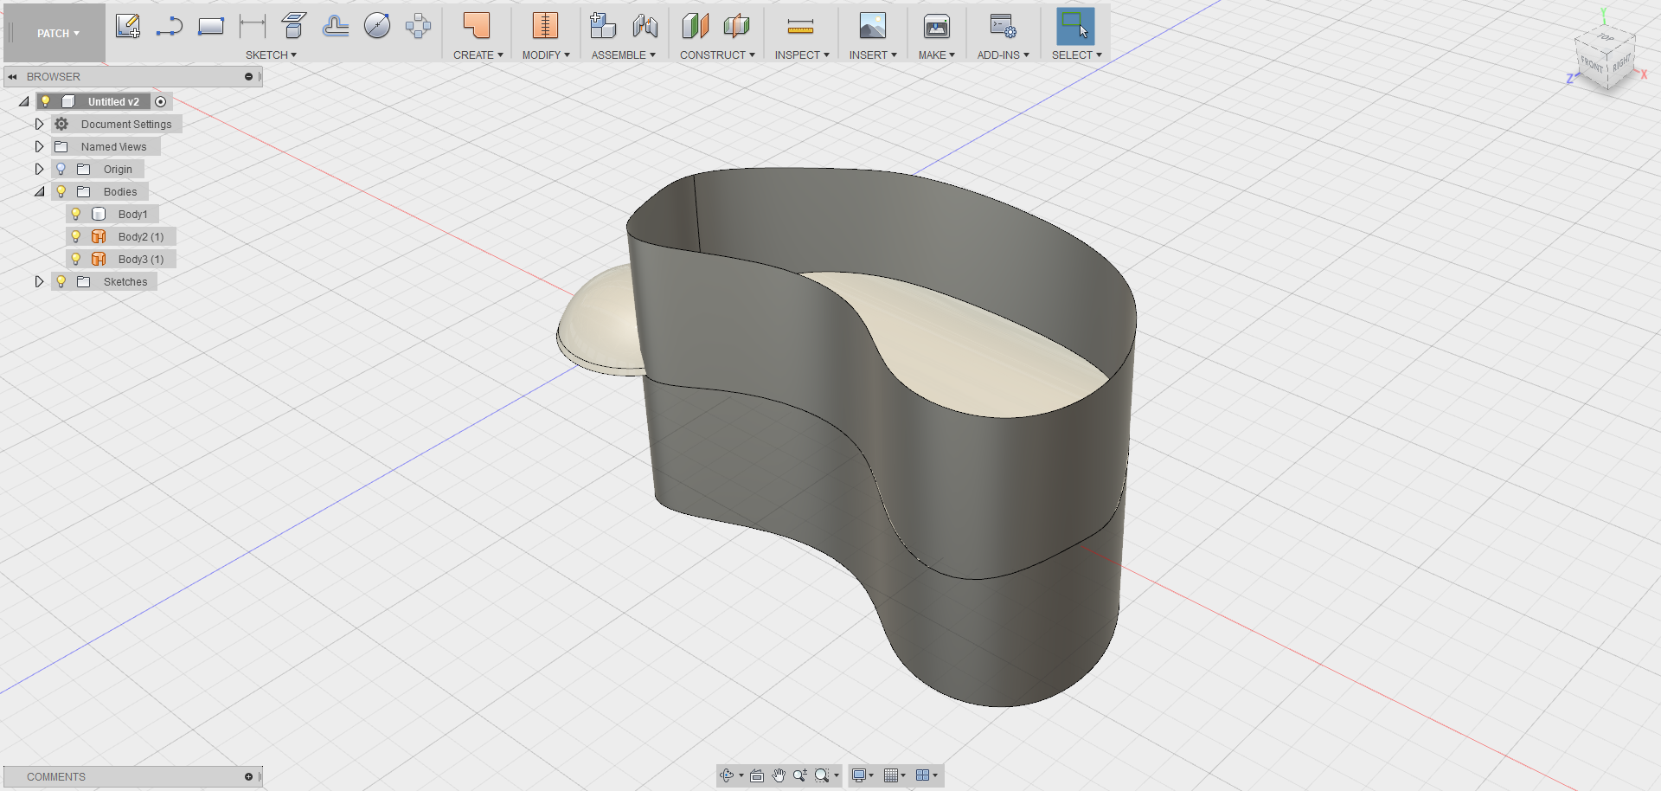Select the Create Sketch tool

[128, 26]
